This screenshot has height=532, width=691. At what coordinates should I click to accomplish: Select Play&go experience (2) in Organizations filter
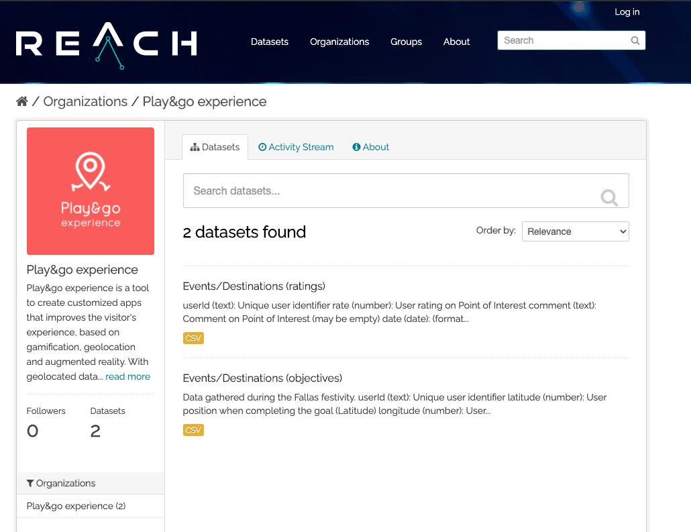(74, 506)
